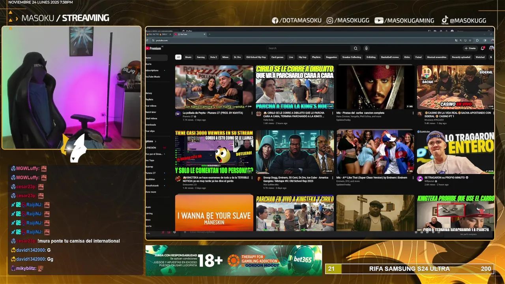505x284 pixels.
Task: Click the YouTube search magnifier button
Action: point(355,48)
